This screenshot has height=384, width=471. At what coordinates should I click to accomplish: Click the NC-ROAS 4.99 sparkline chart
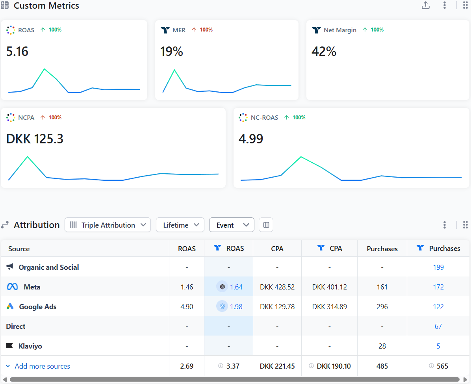(351, 169)
